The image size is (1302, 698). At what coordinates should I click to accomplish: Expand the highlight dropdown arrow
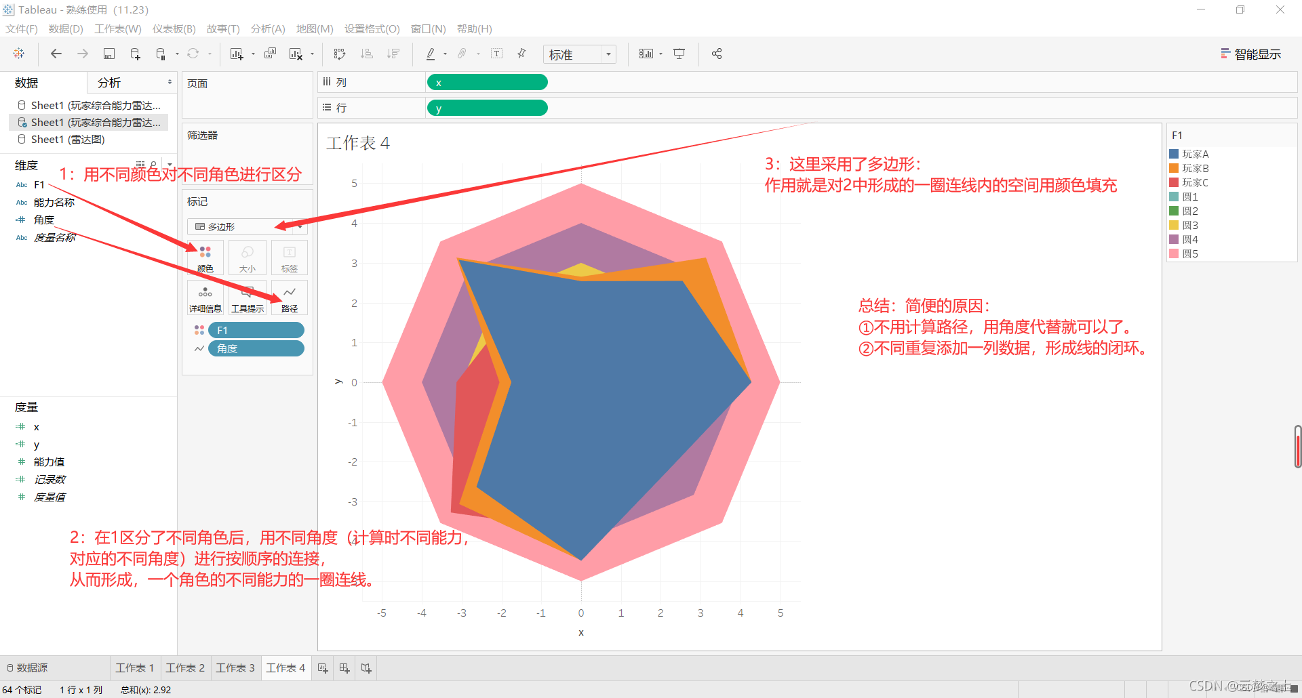click(445, 54)
